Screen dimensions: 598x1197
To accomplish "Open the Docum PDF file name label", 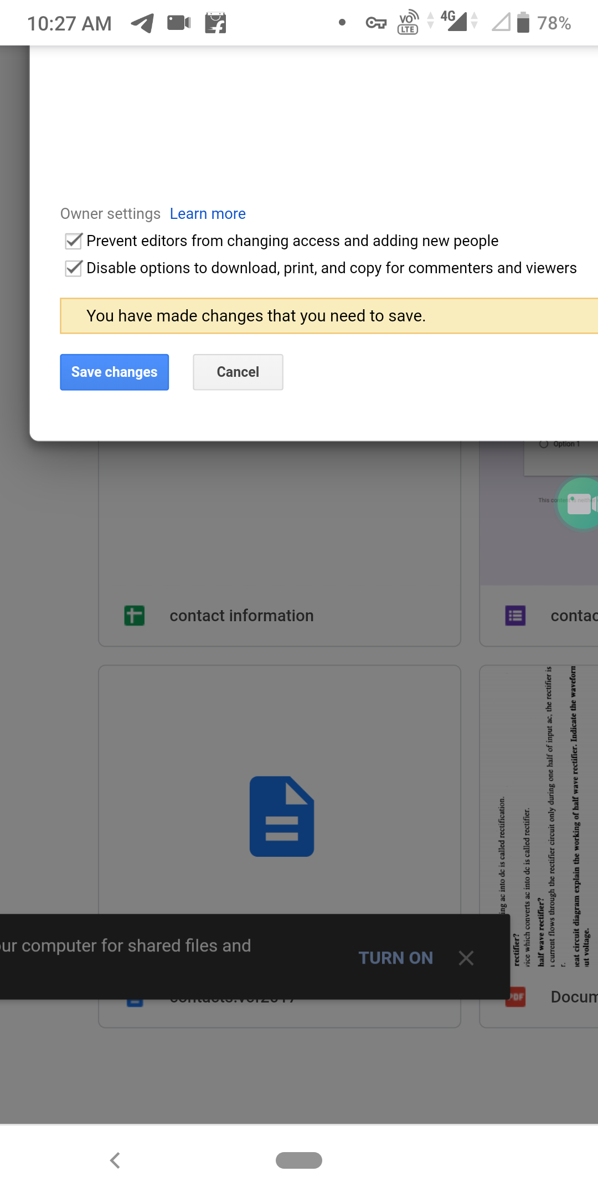I will click(574, 997).
